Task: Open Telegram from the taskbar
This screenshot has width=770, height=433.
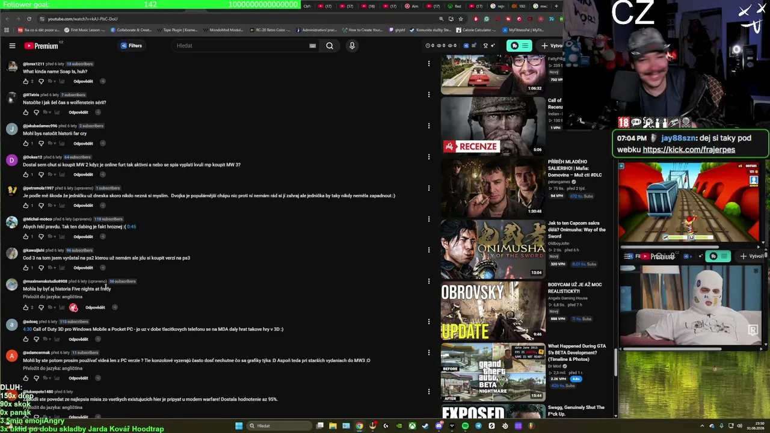Action: [478, 426]
